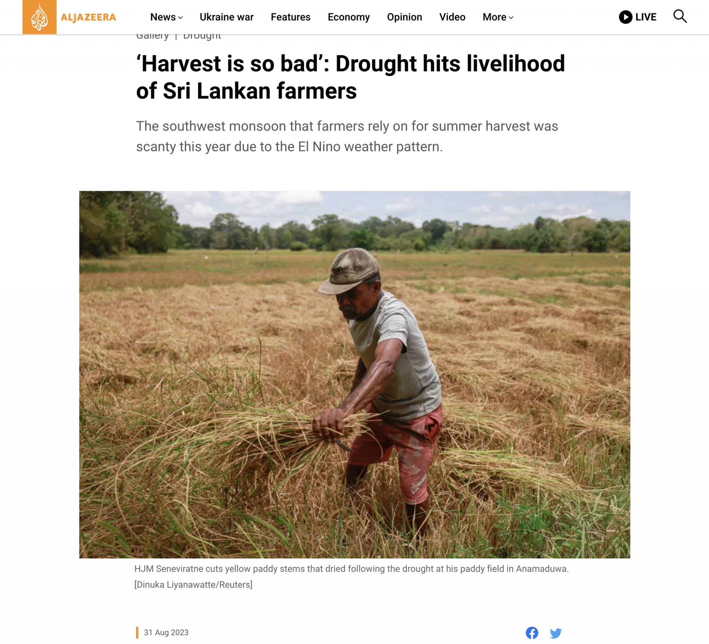Click the Al Jazeera flame logo icon

tap(39, 17)
